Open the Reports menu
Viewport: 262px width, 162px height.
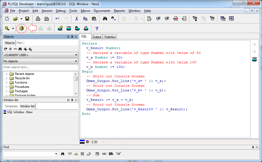tap(119, 11)
